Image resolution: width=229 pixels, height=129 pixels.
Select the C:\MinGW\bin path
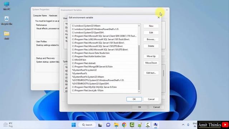[104, 60]
